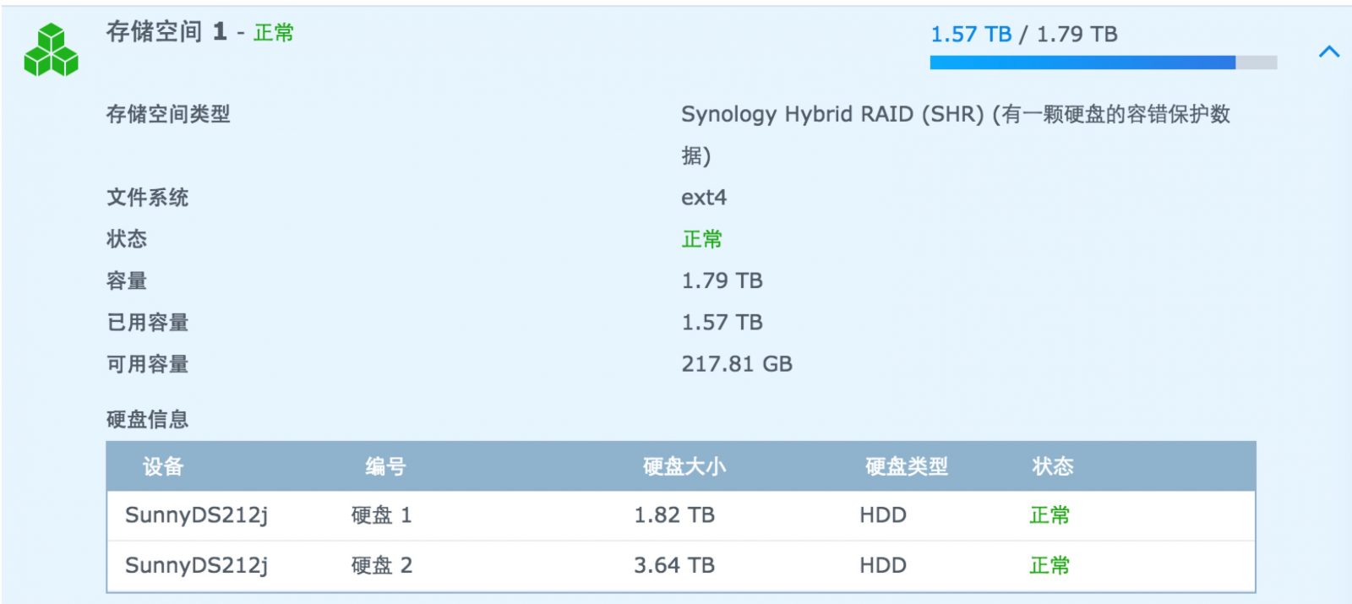Click the 217.81 GB available capacity value
This screenshot has height=604, width=1352.
click(x=737, y=364)
